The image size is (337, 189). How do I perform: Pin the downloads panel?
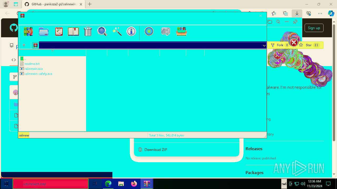tap(295, 22)
